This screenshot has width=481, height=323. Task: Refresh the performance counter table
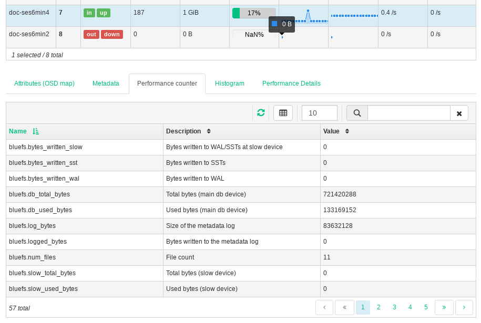coord(261,113)
